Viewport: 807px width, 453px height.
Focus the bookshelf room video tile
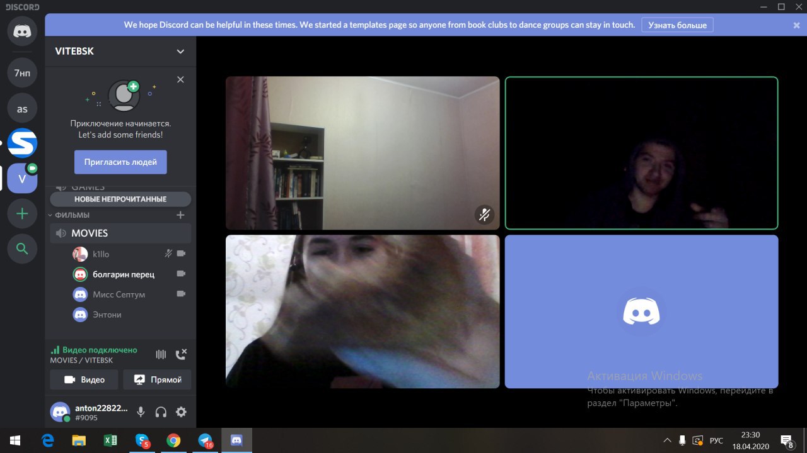[363, 153]
